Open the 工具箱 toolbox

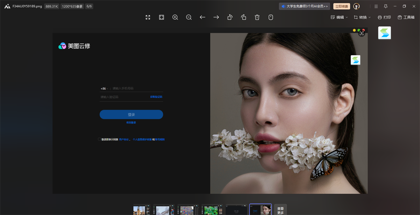[406, 17]
